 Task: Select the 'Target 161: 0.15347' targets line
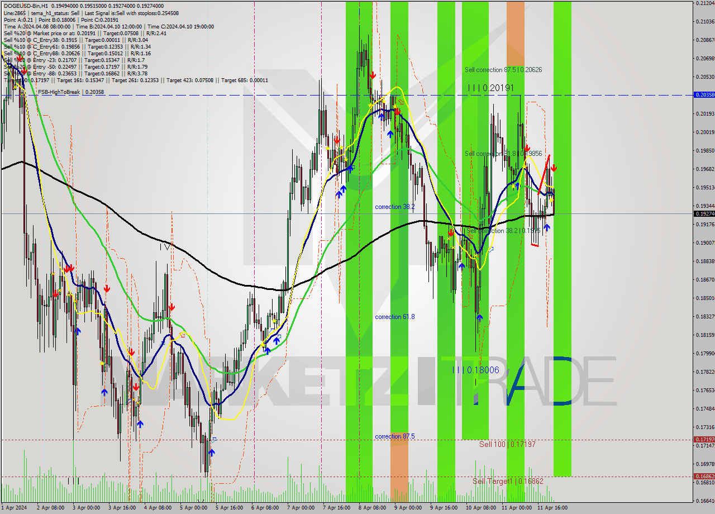[136, 80]
